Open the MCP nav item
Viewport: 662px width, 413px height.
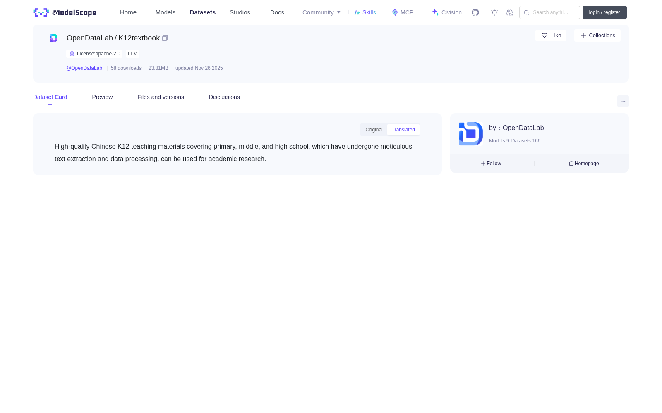(x=403, y=12)
